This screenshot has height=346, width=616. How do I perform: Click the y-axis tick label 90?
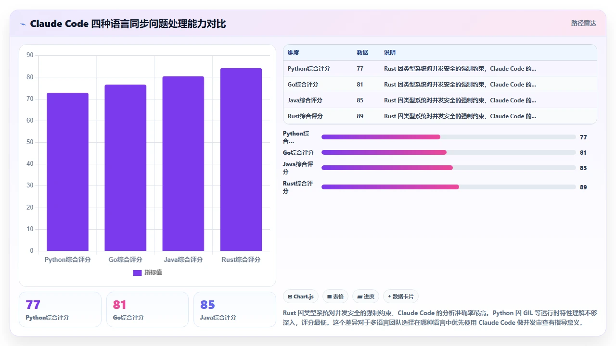coord(30,55)
